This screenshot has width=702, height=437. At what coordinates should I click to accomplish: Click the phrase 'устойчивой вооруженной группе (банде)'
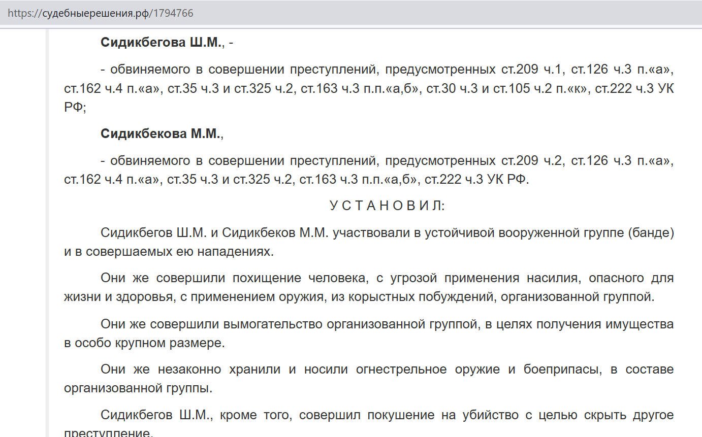coord(549,233)
